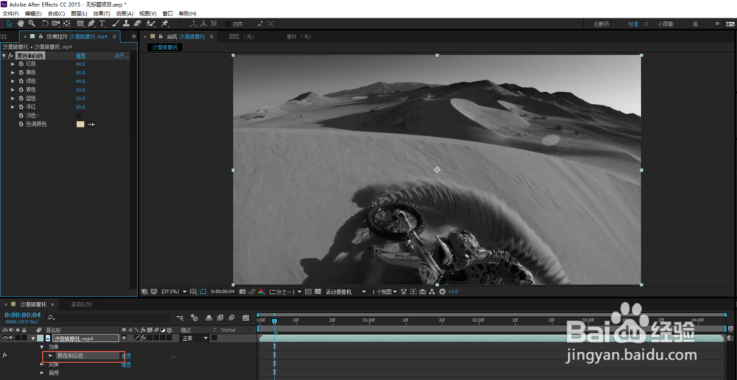This screenshot has height=380, width=737.
Task: Hide the 沙漠骑摩托.mp4 layer video eye
Action: tap(5, 338)
